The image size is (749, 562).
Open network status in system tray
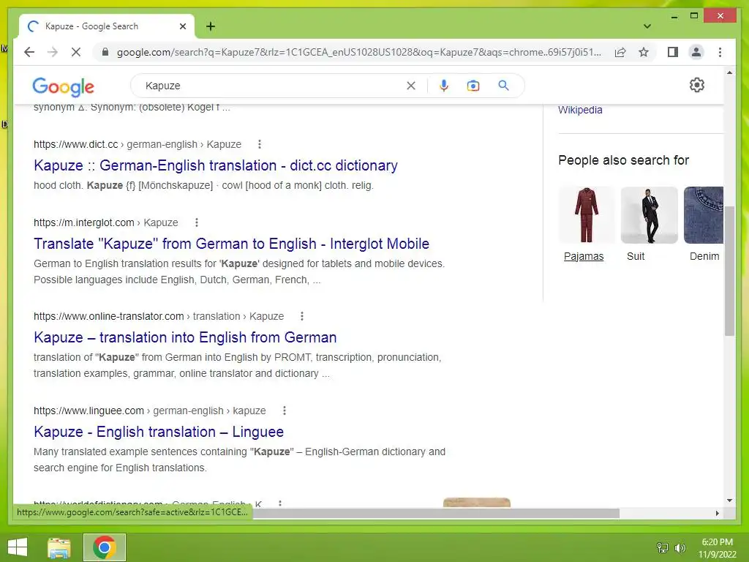(x=663, y=547)
